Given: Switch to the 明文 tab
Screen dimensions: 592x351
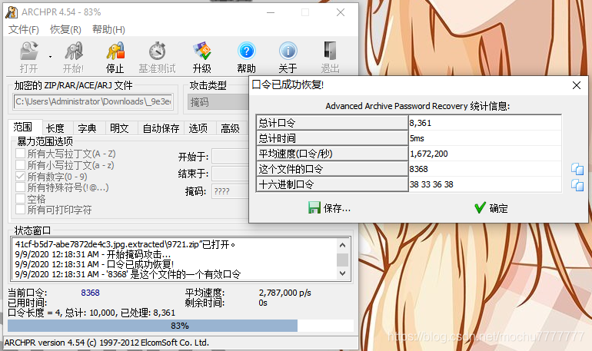Looking at the screenshot, I should pos(119,128).
